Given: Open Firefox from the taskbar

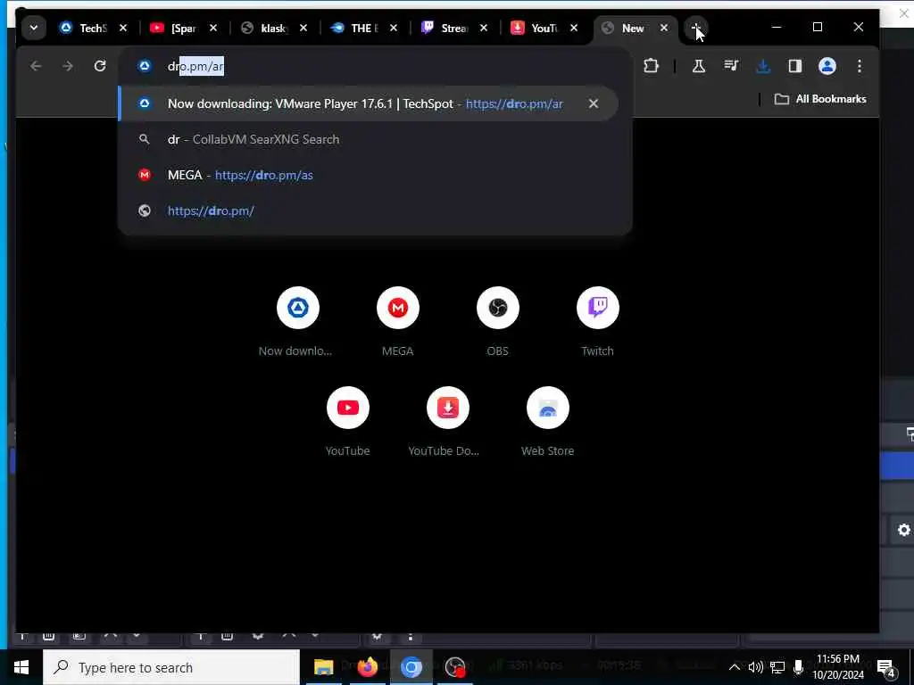Looking at the screenshot, I should (367, 667).
